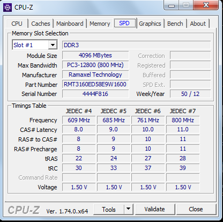
Task: Click the JEDEC #7 column header
Action: point(183,111)
